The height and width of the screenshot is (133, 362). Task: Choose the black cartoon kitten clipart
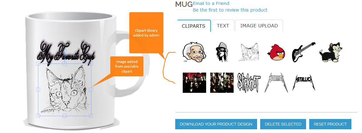[x=331, y=52]
